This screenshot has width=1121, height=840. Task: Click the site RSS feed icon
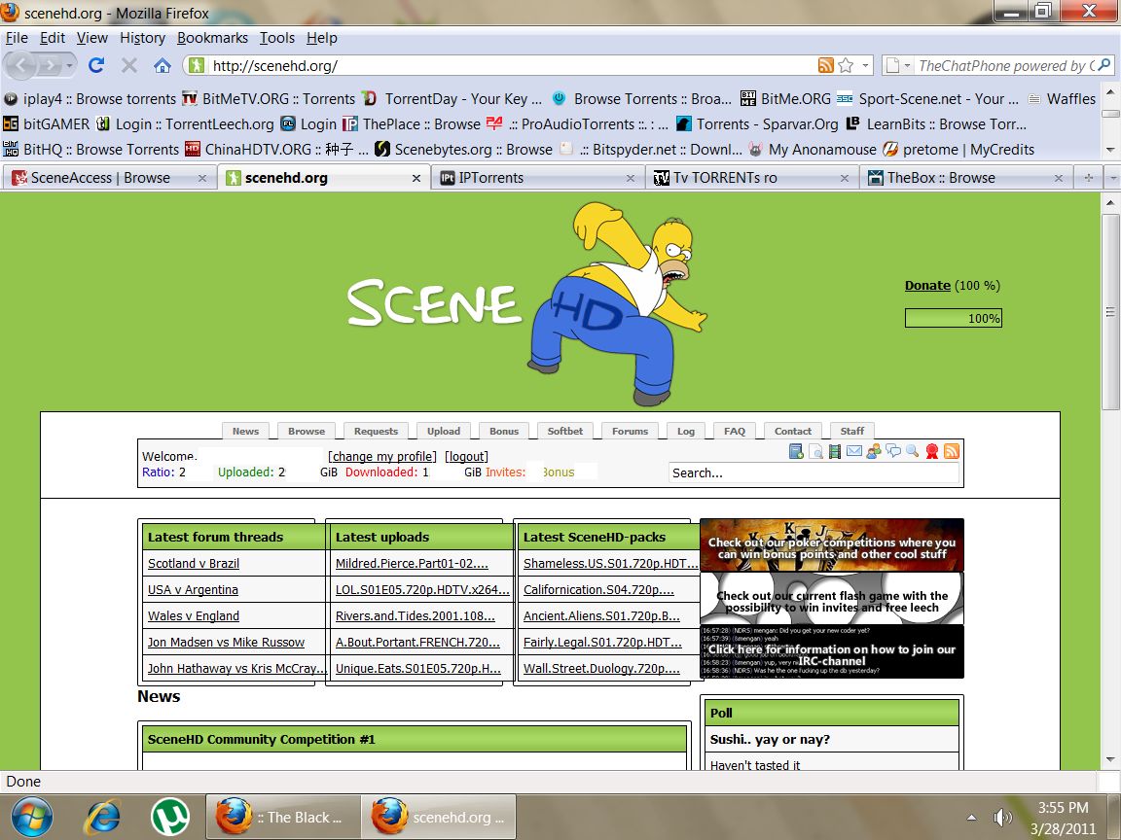click(x=952, y=451)
